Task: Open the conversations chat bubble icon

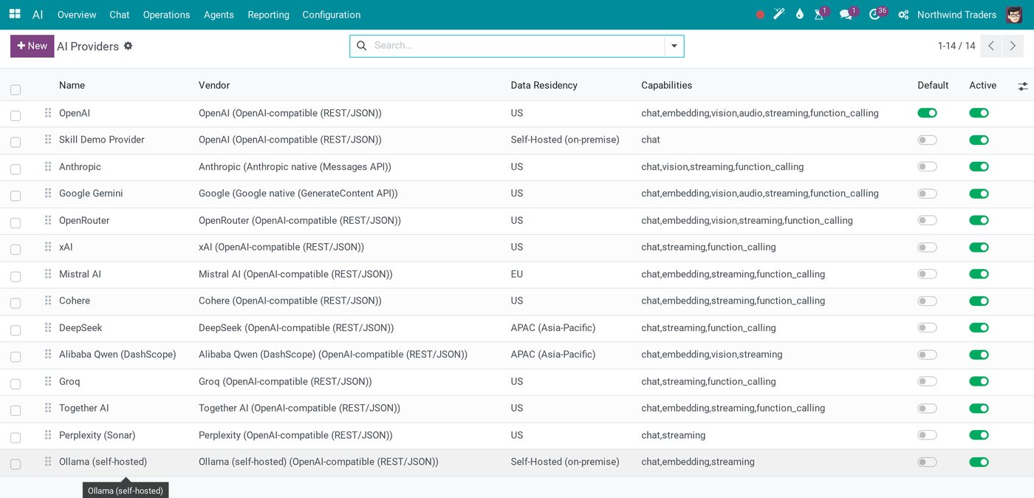Action: coord(846,15)
